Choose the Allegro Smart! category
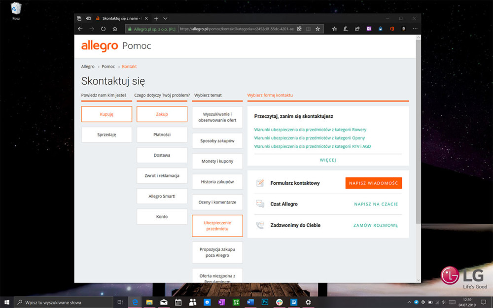The height and width of the screenshot is (308, 493). coord(162,196)
